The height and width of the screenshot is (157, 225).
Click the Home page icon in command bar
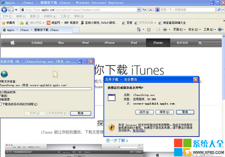pos(139,29)
